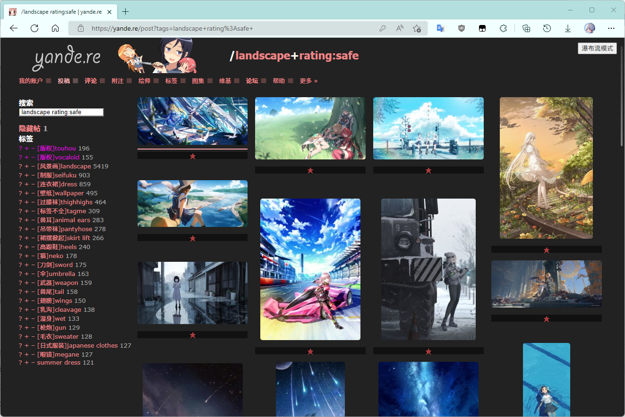
Task: Star the tree meadow picnic image
Action: click(x=310, y=170)
